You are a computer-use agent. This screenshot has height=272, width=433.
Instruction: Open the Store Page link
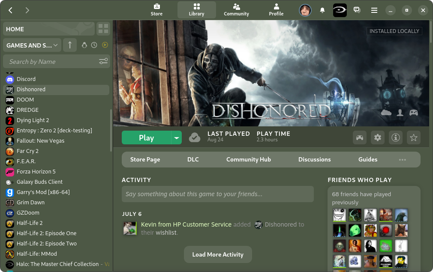pos(145,159)
